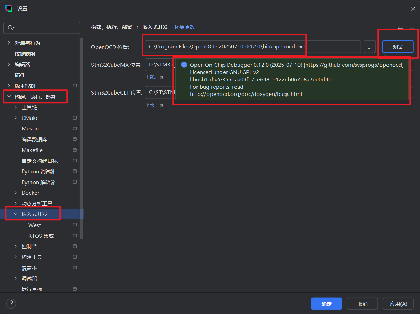Expand the Docker node
420x314 pixels.
point(16,193)
